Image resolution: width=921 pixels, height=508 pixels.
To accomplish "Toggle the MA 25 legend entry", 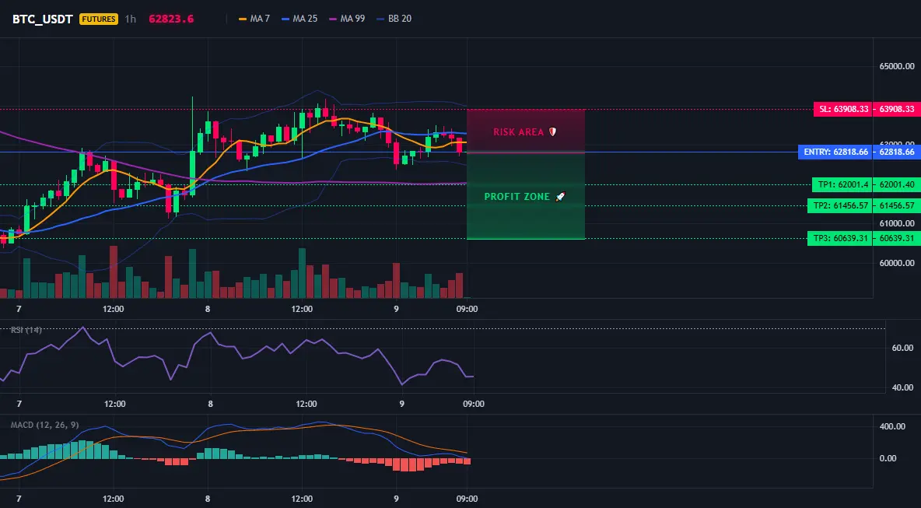I will pyautogui.click(x=299, y=19).
